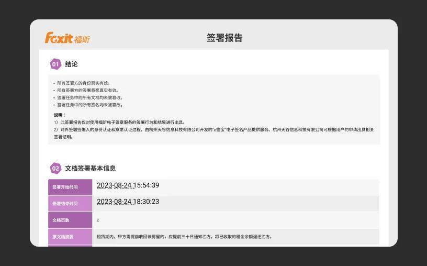Click the 所有签署方的签署意愿真实有效 bullet line
Viewport: 427px width, 266px height.
87,90
